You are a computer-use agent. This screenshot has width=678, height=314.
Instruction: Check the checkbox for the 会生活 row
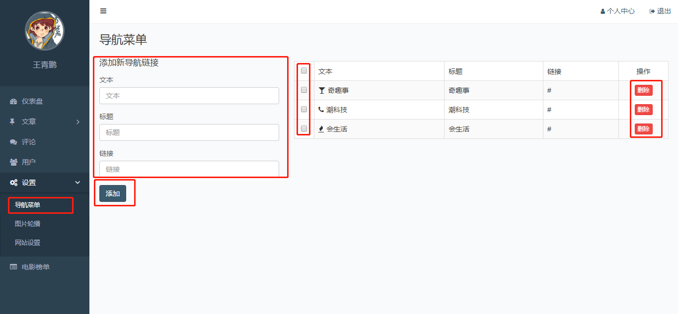coord(304,128)
